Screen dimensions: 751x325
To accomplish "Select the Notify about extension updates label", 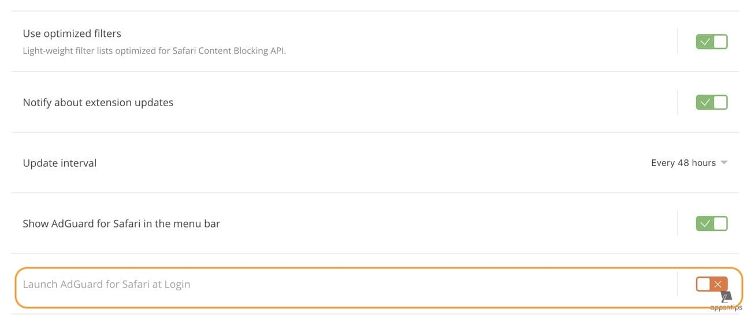I will coord(98,102).
